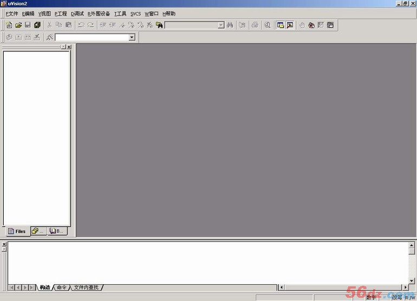Click the Indent selected text icon
This screenshot has height=301, width=417.
point(103,25)
